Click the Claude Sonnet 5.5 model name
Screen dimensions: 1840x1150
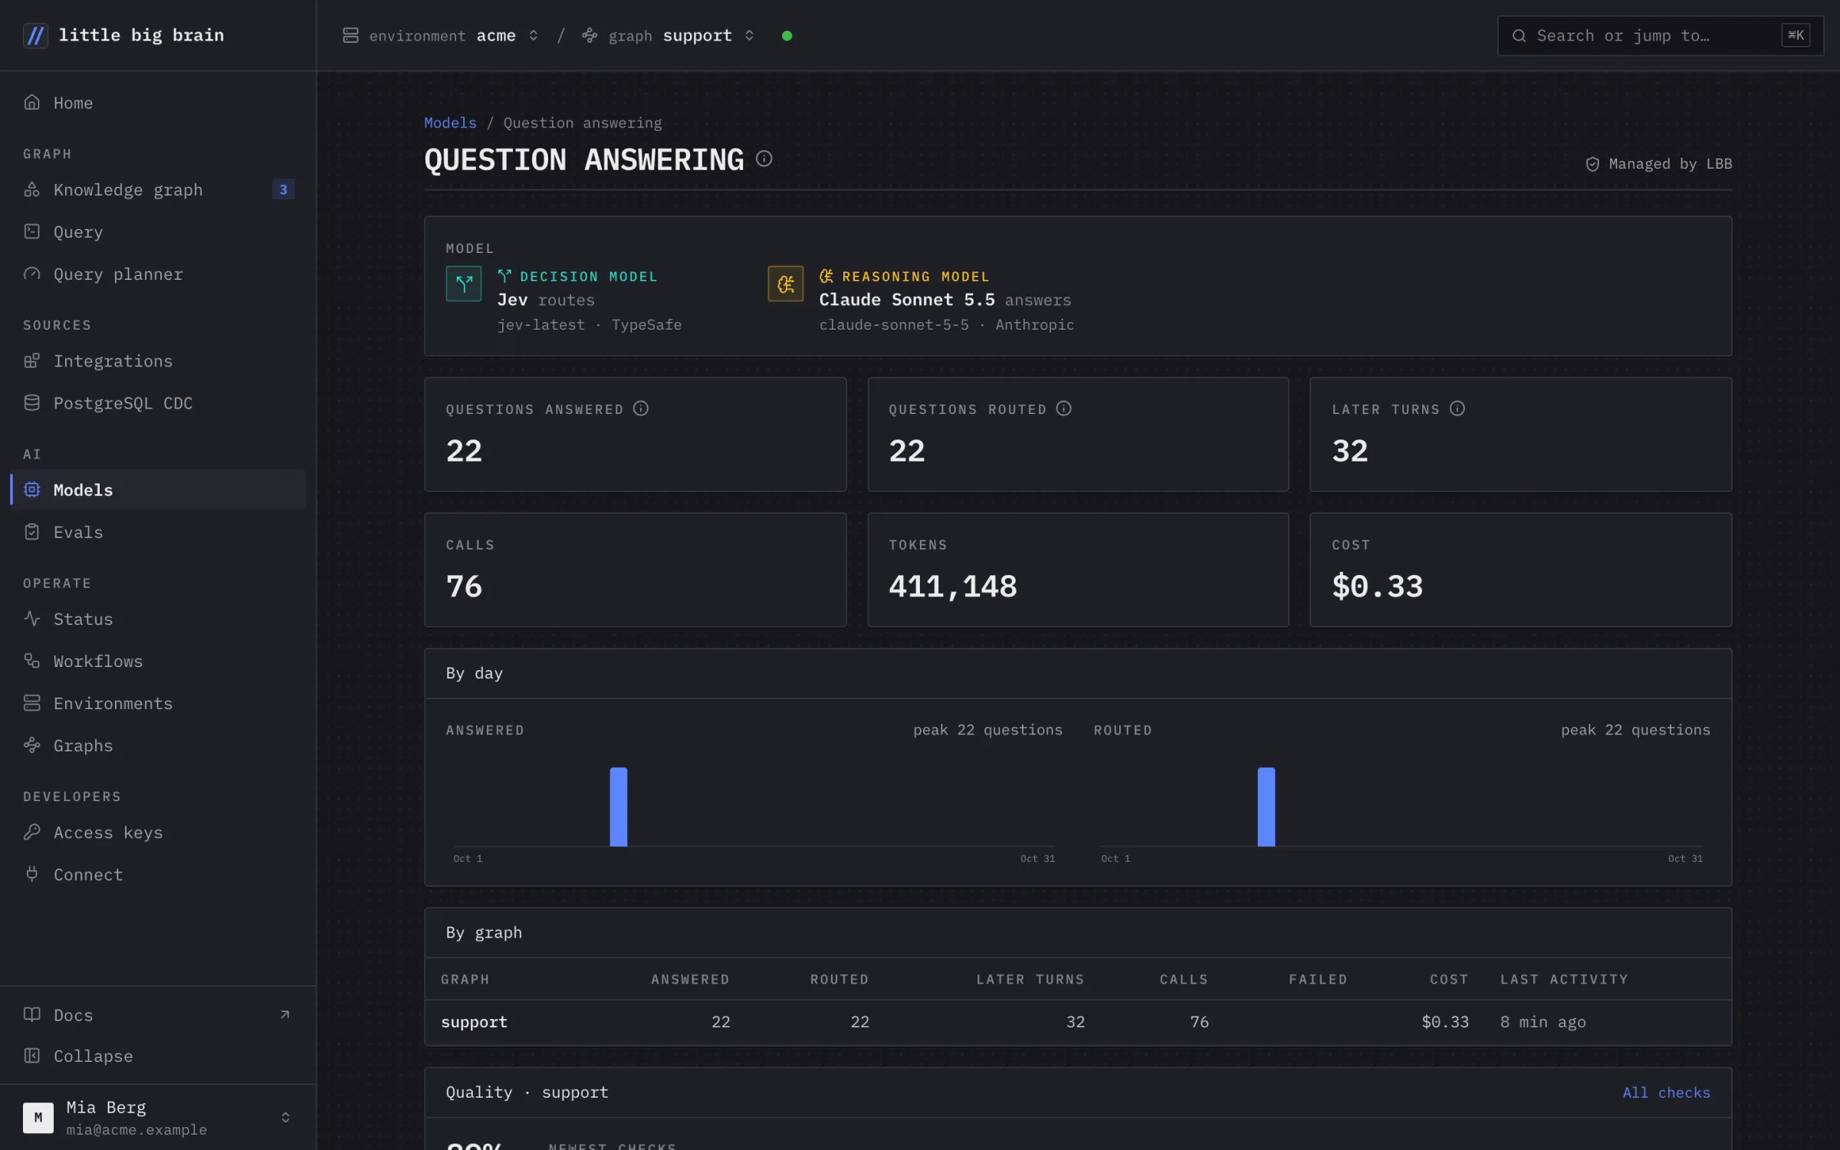click(x=906, y=300)
